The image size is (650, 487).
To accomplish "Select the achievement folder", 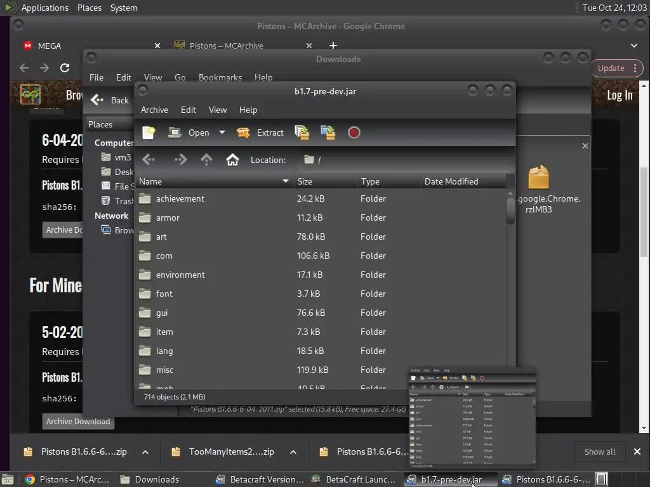I will pos(321,198).
